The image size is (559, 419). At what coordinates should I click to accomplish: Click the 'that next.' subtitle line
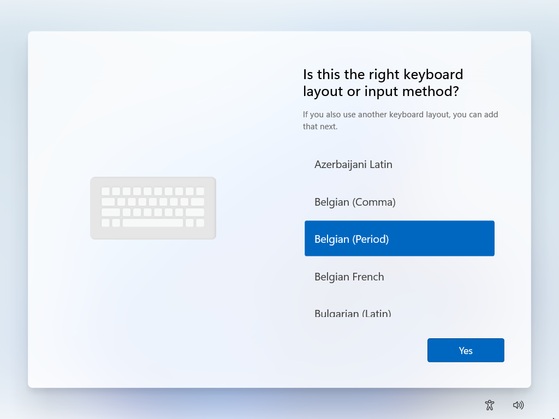pos(320,127)
